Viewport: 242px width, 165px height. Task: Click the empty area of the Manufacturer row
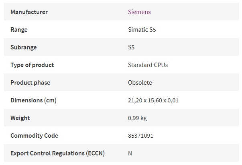click(195, 12)
